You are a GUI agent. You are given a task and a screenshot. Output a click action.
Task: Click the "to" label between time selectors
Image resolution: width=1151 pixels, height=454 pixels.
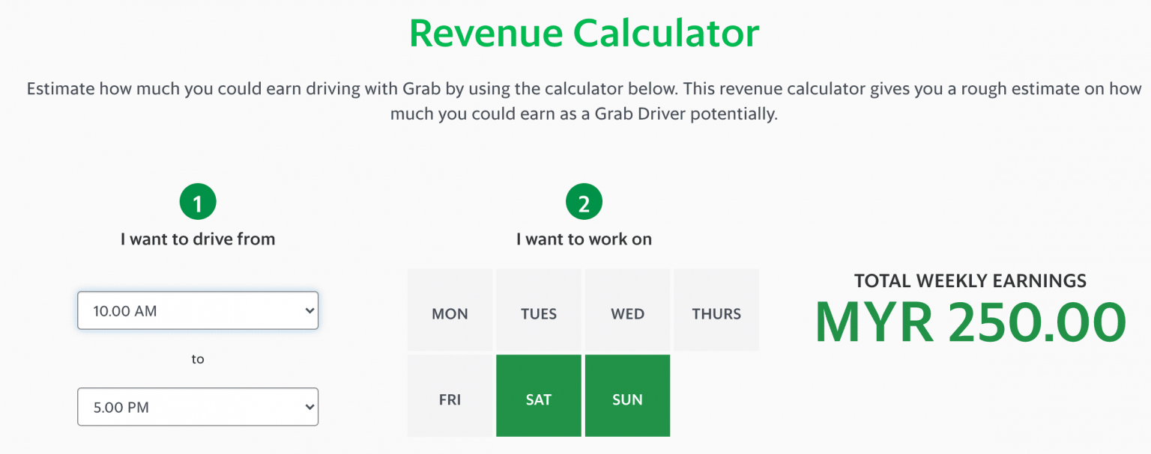click(198, 359)
